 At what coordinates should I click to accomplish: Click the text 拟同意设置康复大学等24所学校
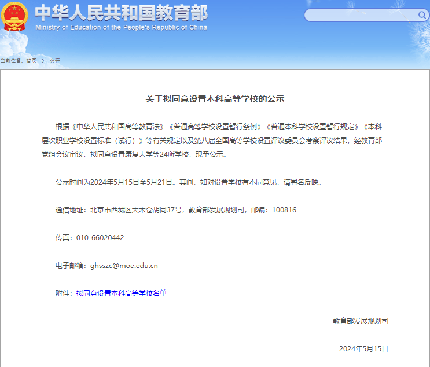(x=139, y=155)
